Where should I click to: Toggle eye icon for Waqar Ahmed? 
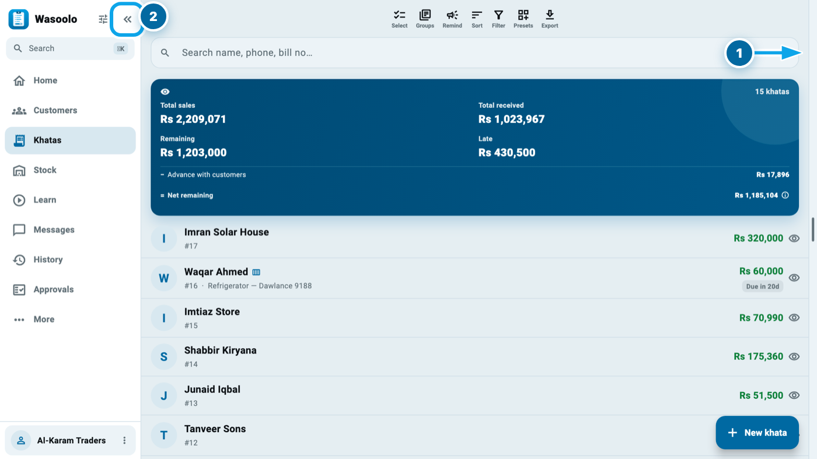[x=794, y=278]
